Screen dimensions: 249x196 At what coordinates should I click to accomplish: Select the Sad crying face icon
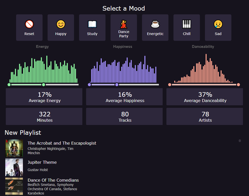tap(218, 24)
